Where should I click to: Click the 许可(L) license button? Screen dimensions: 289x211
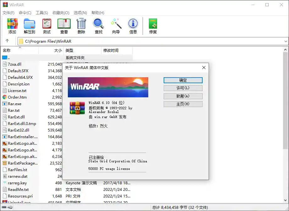pos(183,88)
